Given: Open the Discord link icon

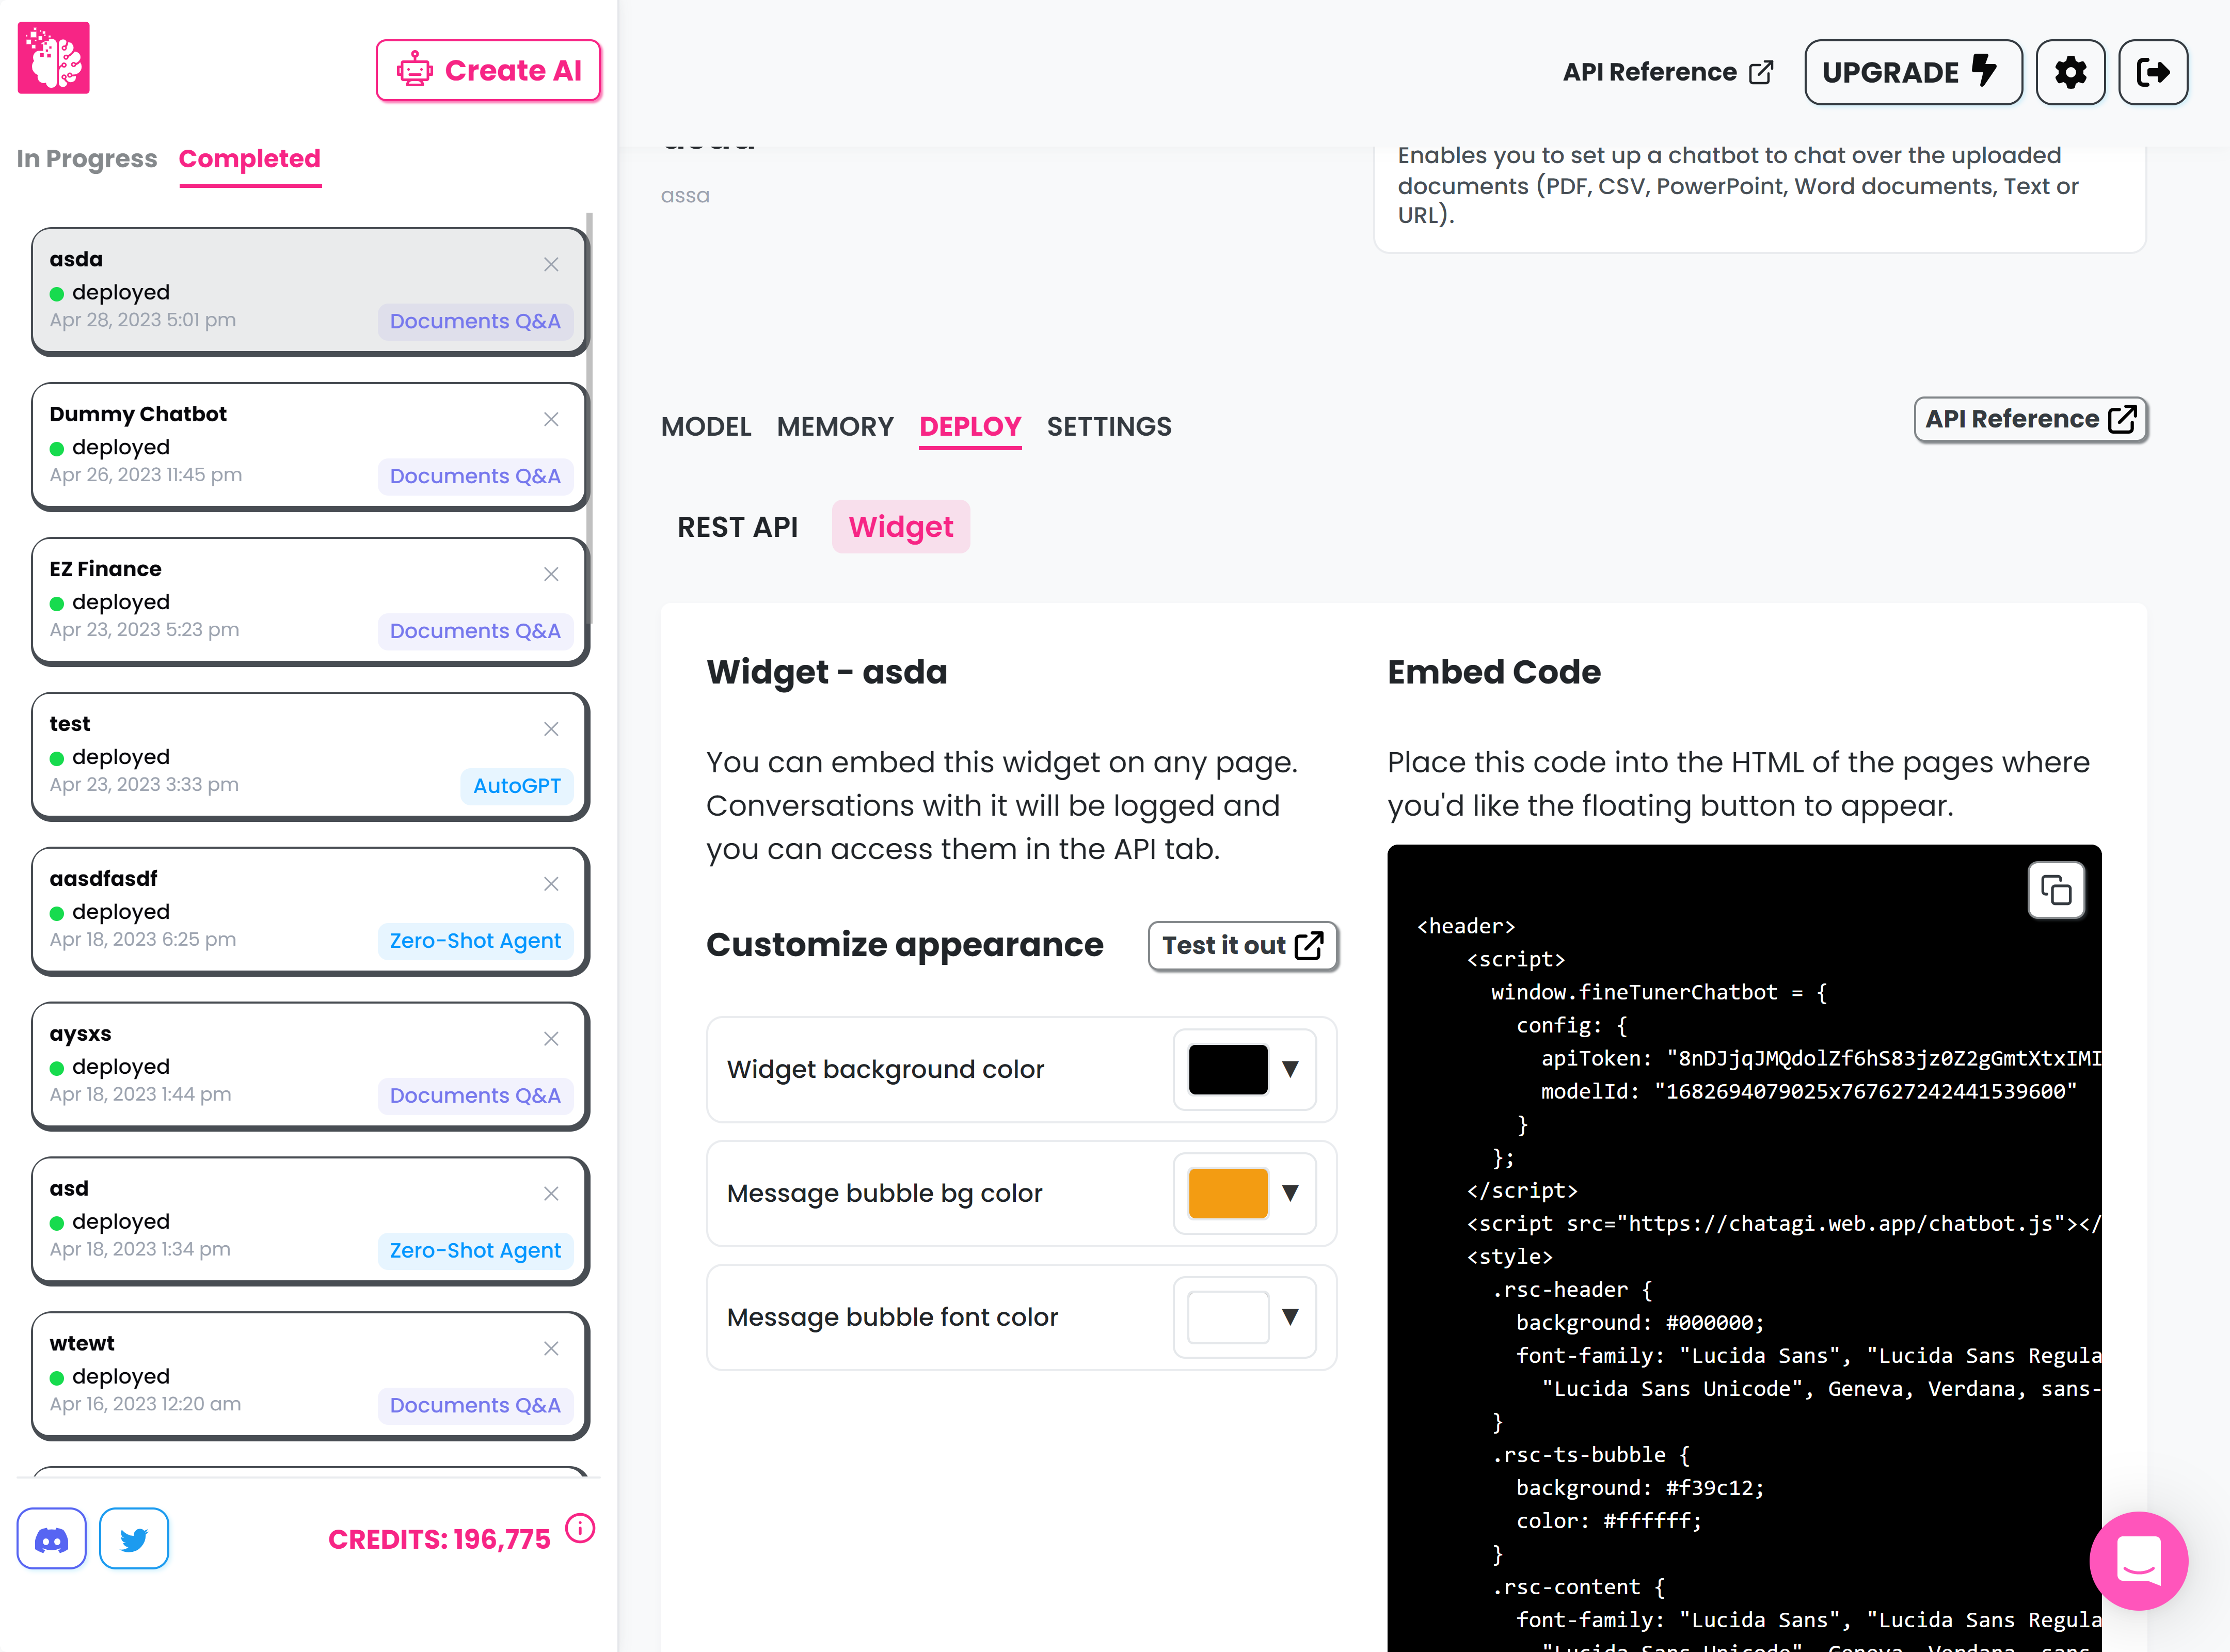Looking at the screenshot, I should 52,1538.
